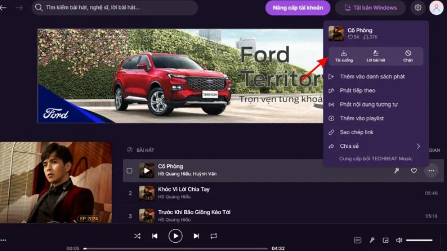The image size is (447, 251).
Task: Click the karaoke microphone on Cô Phòng row
Action: point(396,171)
